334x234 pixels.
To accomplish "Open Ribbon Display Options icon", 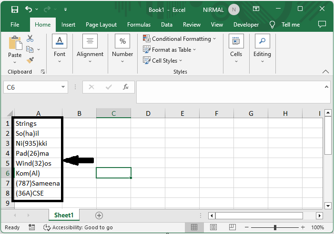I will click(256, 9).
